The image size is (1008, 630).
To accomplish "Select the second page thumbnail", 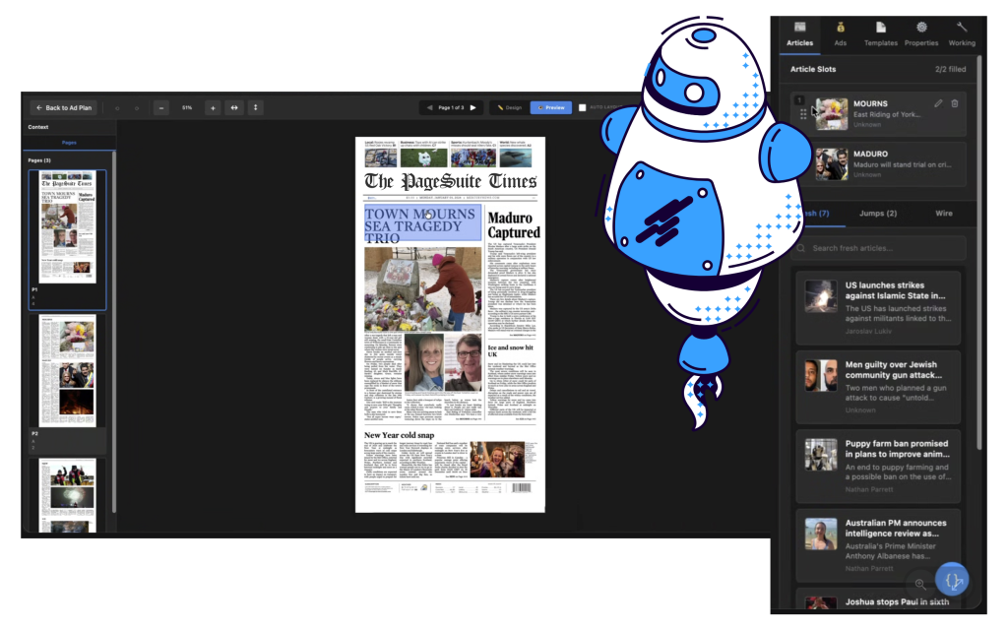I will pyautogui.click(x=68, y=371).
